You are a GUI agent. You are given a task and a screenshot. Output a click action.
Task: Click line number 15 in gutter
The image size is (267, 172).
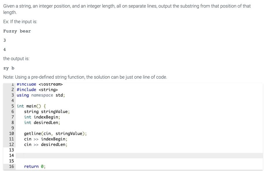click(x=12, y=161)
